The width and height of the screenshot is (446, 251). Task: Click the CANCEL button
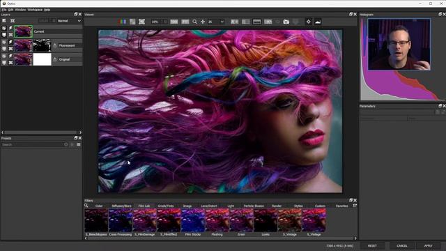pos(402,245)
